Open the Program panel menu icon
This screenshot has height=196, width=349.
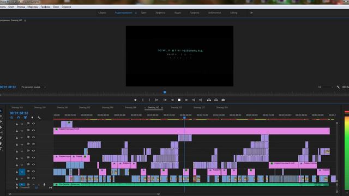pos(25,21)
